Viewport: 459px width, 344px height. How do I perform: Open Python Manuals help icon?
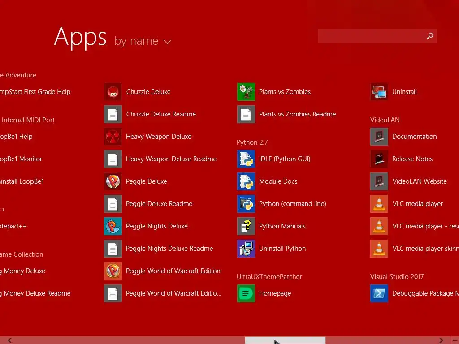click(246, 226)
